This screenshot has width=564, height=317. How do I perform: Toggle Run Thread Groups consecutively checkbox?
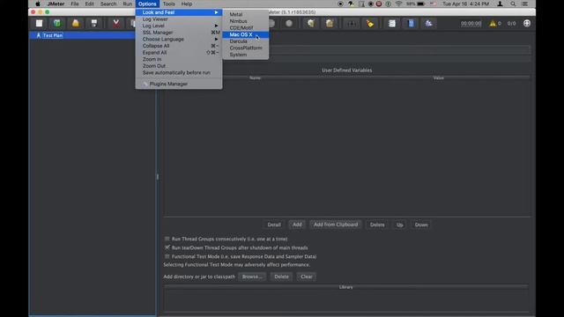click(x=167, y=239)
